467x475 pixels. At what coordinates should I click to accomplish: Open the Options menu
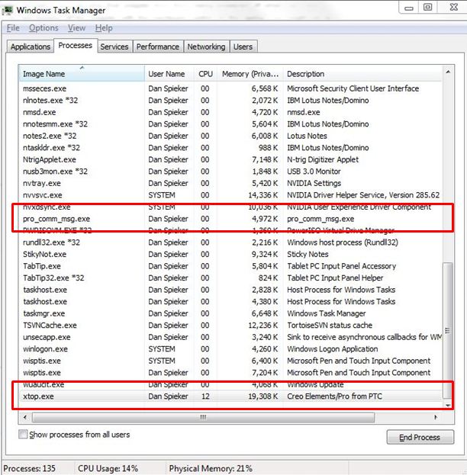click(43, 28)
